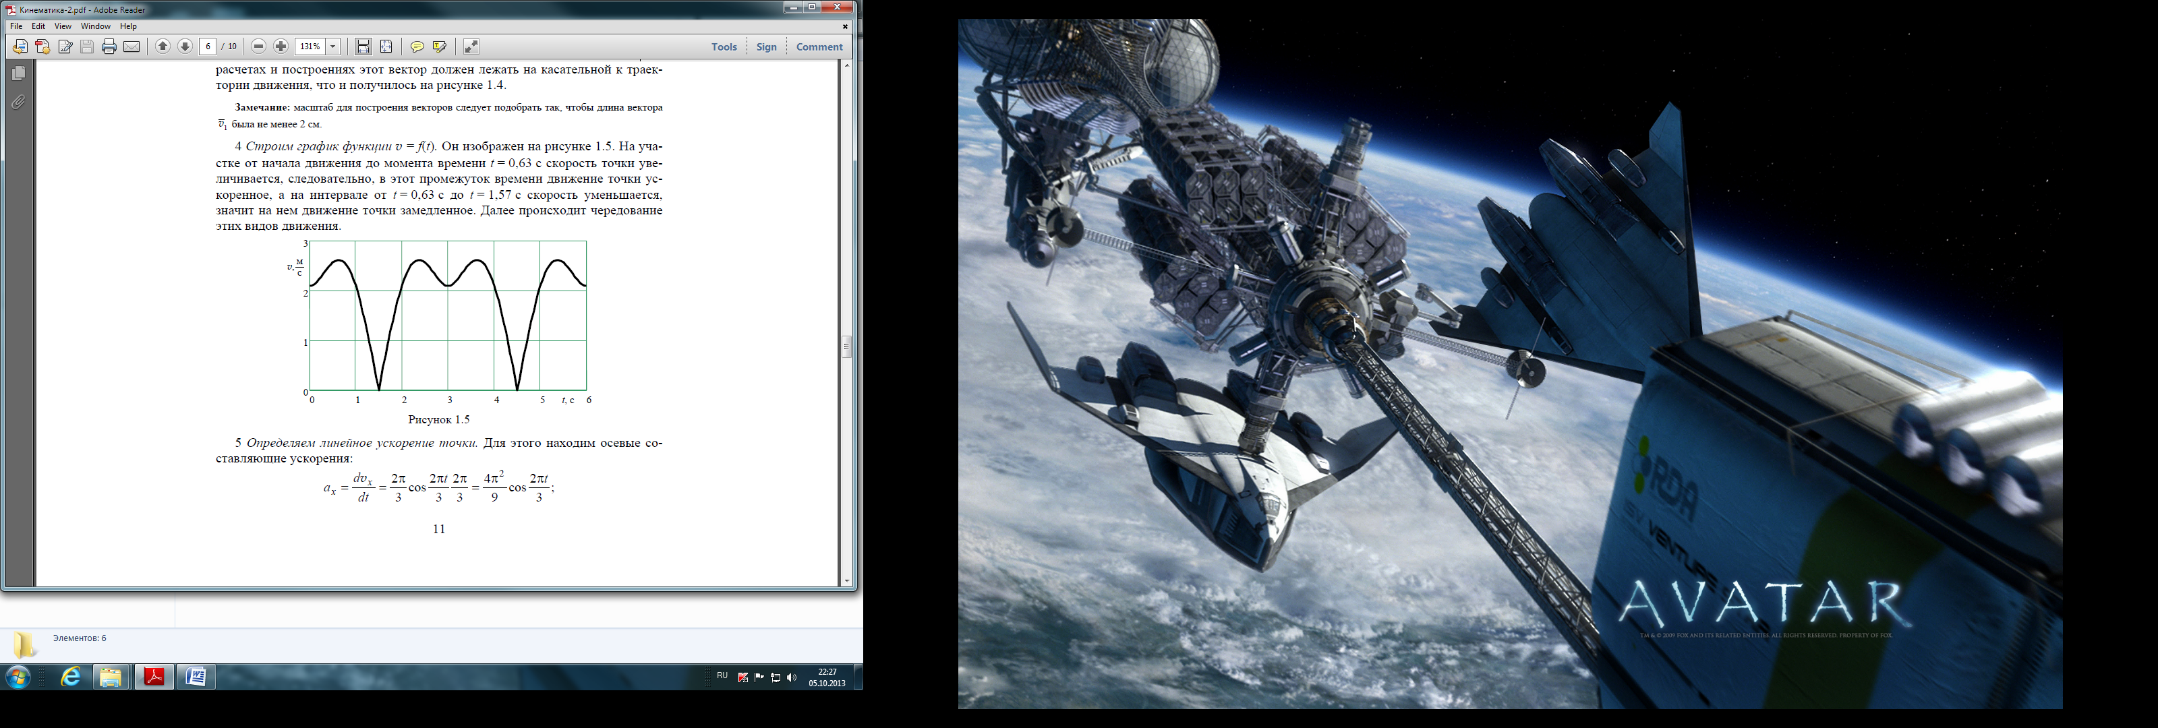
Task: Open the View menu
Action: pos(63,26)
